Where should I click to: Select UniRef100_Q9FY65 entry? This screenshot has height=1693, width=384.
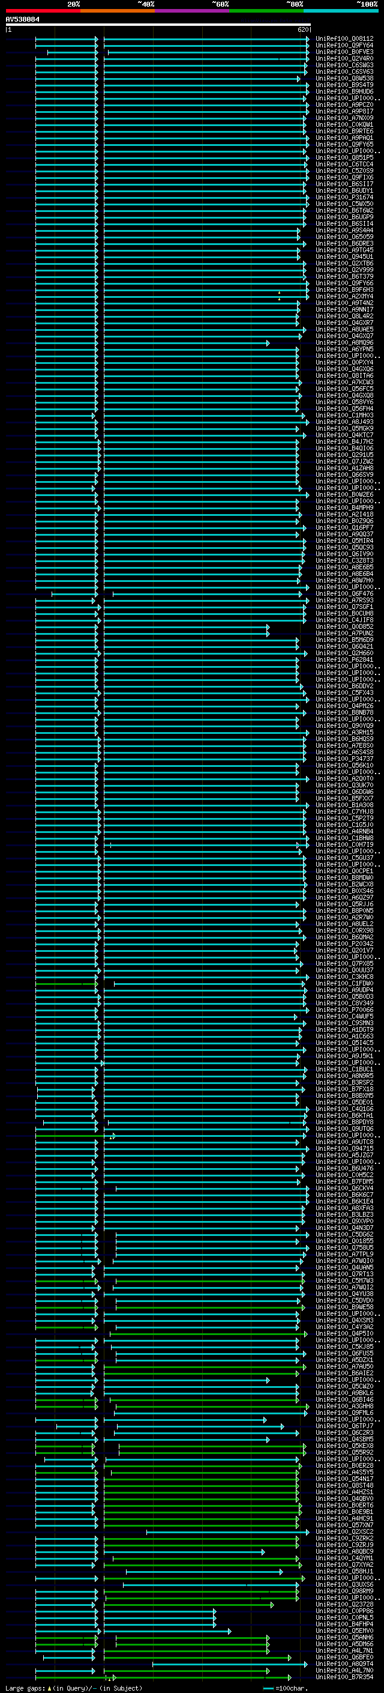click(344, 145)
